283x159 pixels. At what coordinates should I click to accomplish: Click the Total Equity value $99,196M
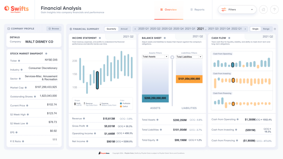click(180, 140)
